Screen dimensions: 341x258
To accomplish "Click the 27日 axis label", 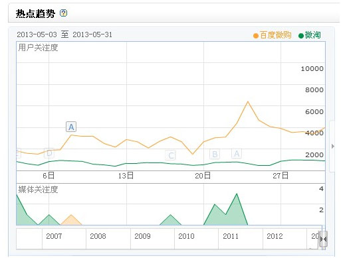I will click(281, 176).
